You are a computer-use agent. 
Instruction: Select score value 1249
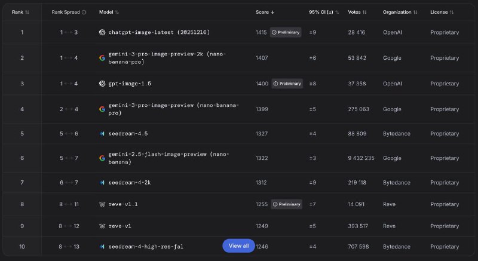pyautogui.click(x=262, y=226)
